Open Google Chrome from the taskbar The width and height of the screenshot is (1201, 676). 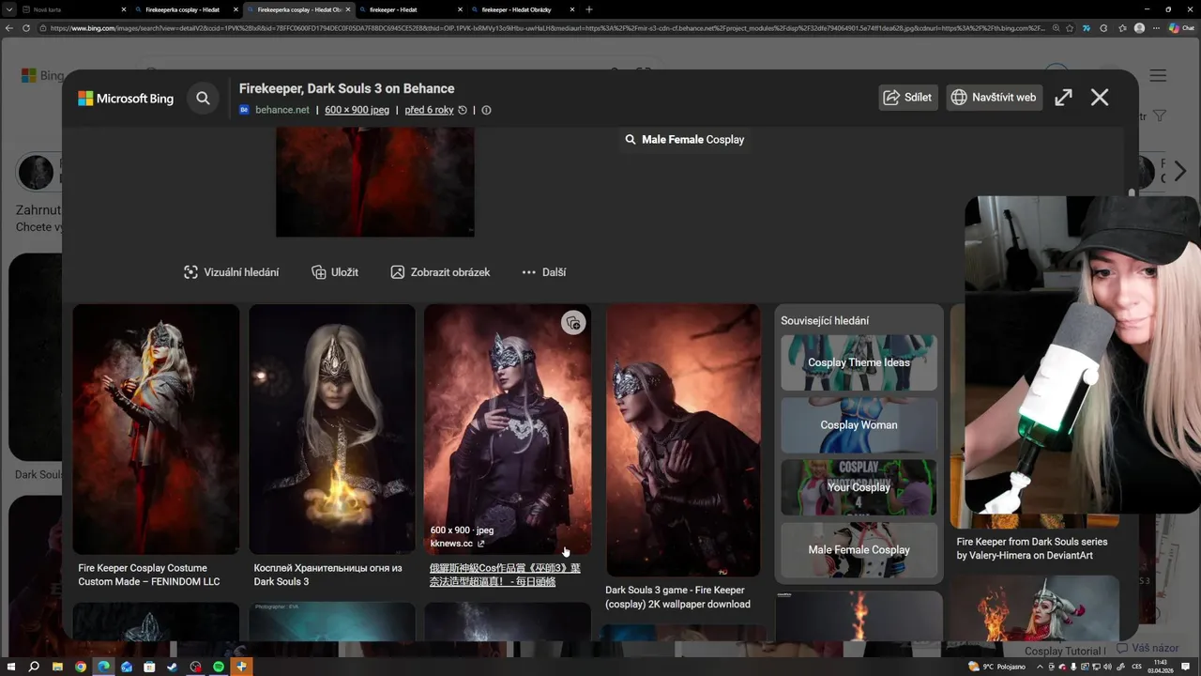click(81, 667)
